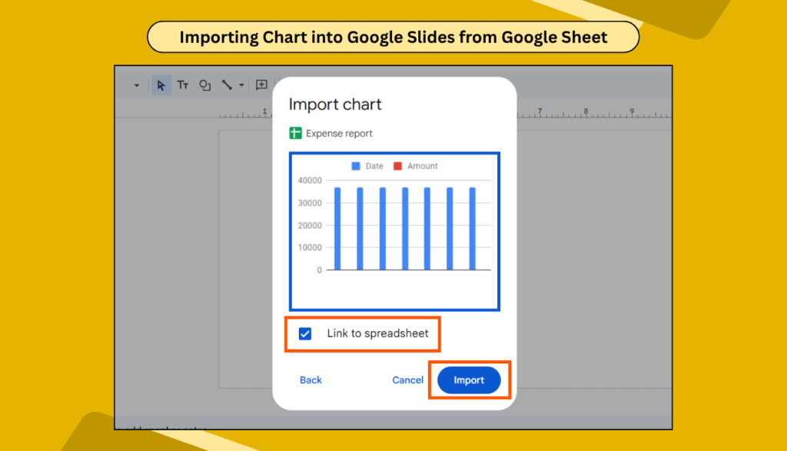Cancel the Import chart dialog

(407, 380)
